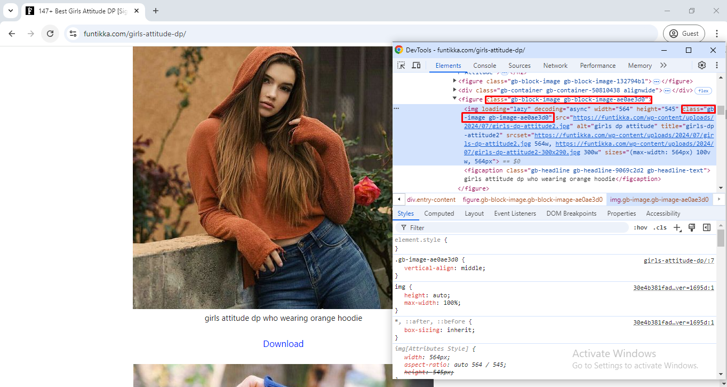Open the Layout tab
Image resolution: width=727 pixels, height=387 pixels.
474,214
